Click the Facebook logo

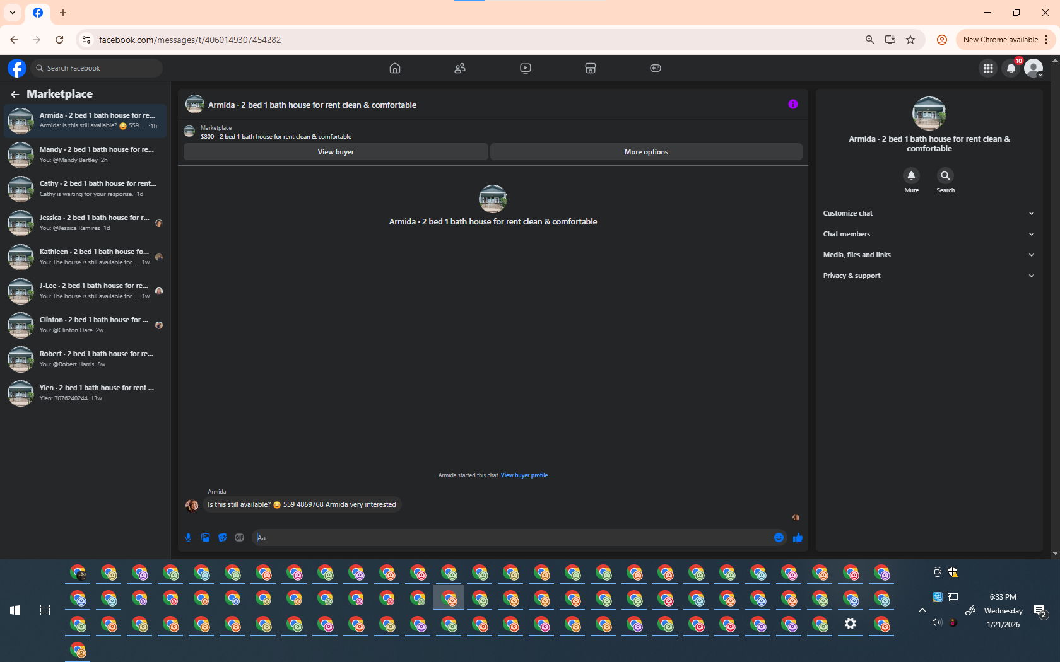coord(17,68)
